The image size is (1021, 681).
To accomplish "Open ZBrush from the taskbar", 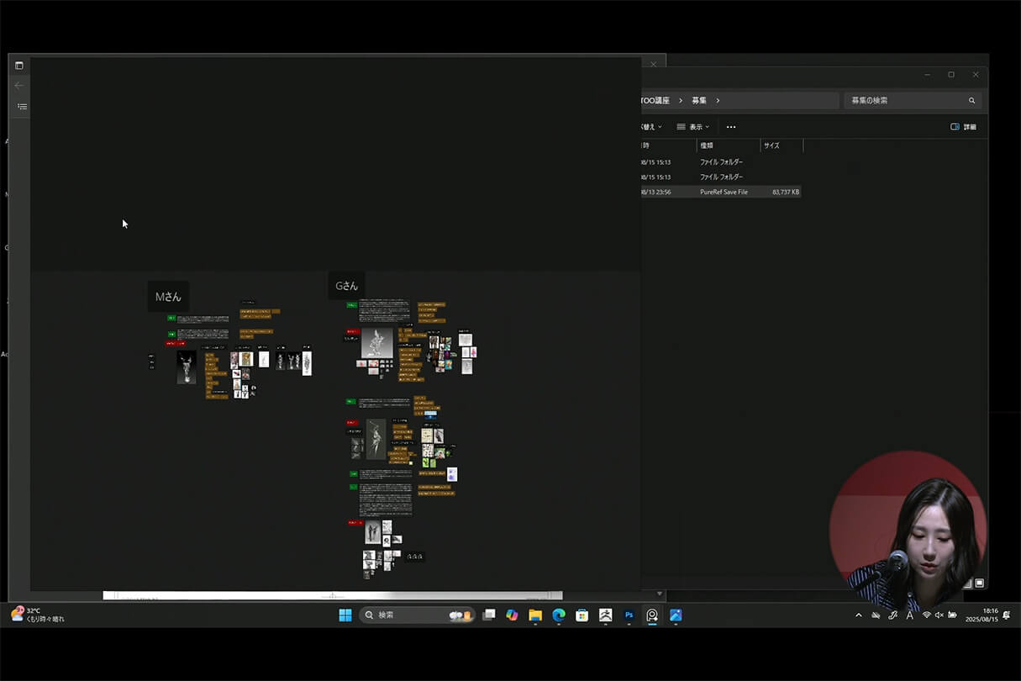I will [x=605, y=615].
